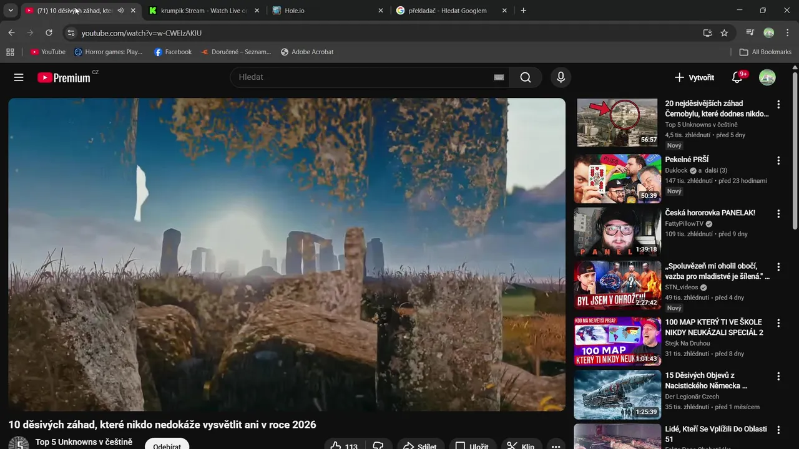Bookmark this page with star
Image resolution: width=799 pixels, height=449 pixels.
click(x=724, y=33)
